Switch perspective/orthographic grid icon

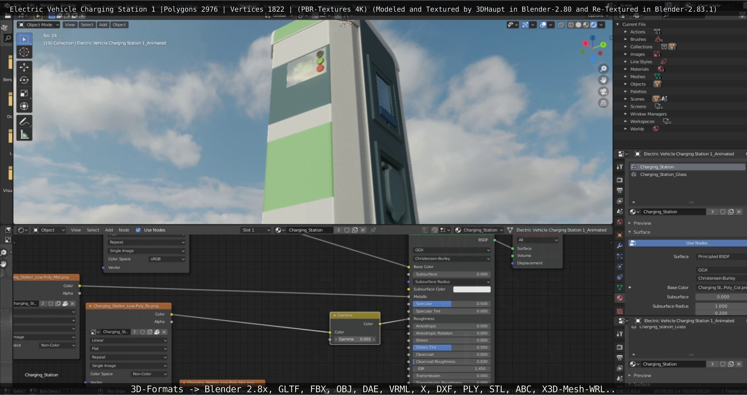pyautogui.click(x=604, y=103)
